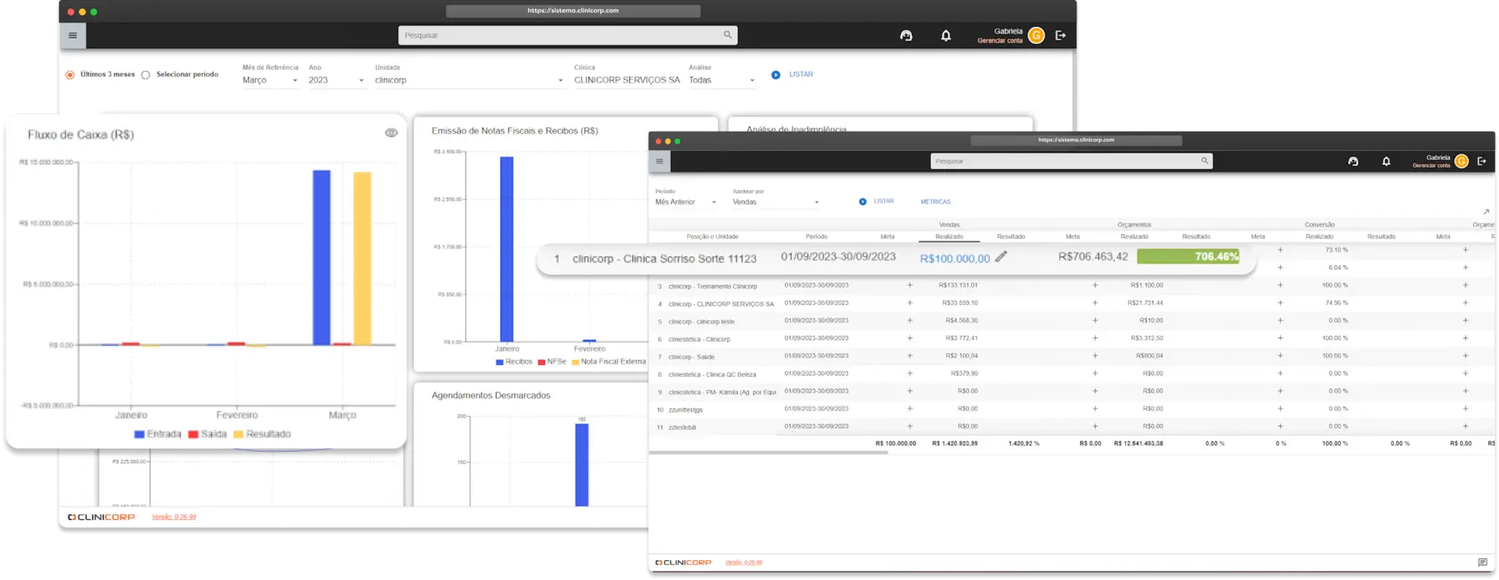
Task: Toggle NFSe series in Notas Fiscais legend
Action: (552, 362)
